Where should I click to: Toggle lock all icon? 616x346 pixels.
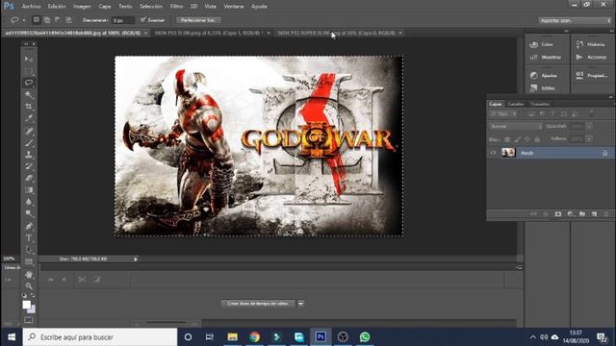tap(537, 139)
